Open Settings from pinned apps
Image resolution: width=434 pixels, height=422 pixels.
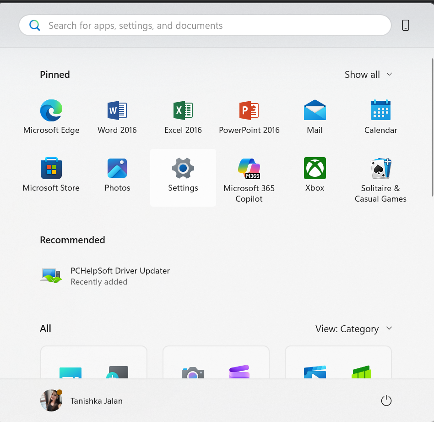[183, 178]
